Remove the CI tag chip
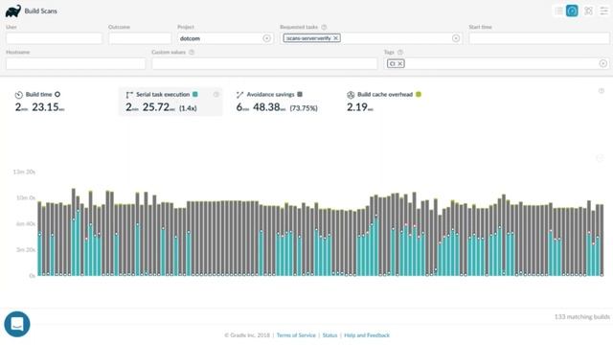Screen dimensions: 613x345 coord(400,63)
